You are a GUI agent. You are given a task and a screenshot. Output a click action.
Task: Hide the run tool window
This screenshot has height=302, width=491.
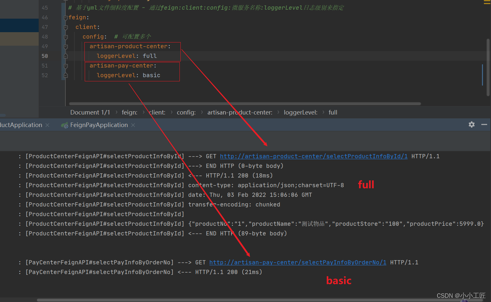(x=484, y=124)
